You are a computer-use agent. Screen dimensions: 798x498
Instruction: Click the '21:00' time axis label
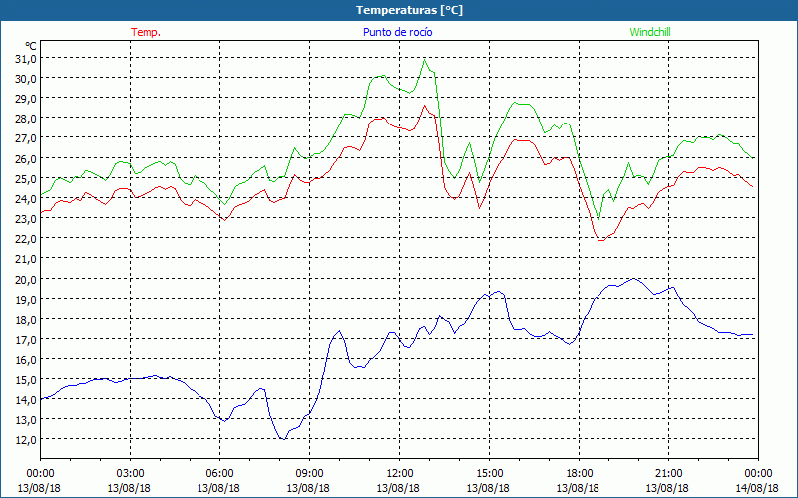[668, 473]
